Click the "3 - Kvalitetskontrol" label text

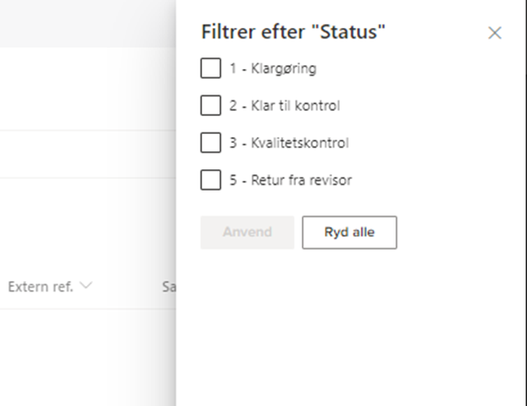(289, 142)
